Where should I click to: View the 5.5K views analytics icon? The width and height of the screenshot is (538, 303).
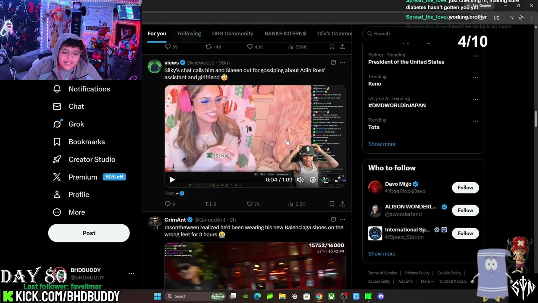point(290,204)
